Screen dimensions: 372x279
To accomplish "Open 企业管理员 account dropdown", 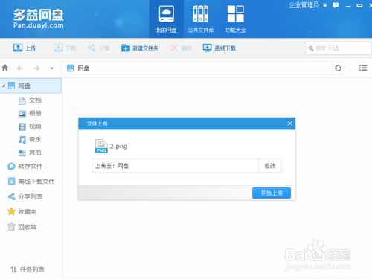I will coord(308,5).
